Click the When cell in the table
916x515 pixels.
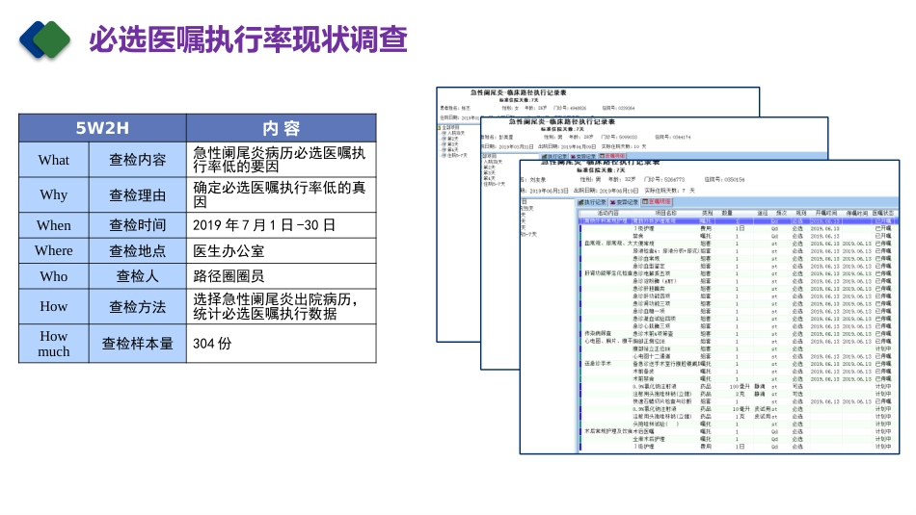point(54,225)
